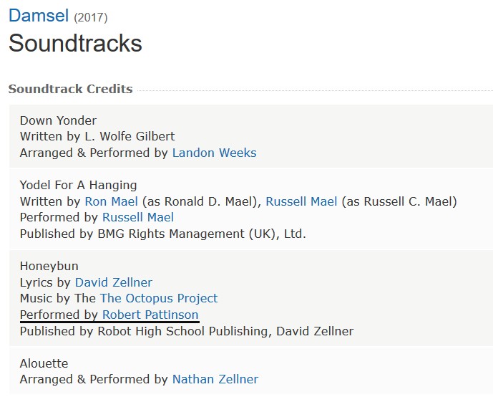The width and height of the screenshot is (493, 402).
Task: Click the Soundtracks page heading
Action: coord(75,43)
